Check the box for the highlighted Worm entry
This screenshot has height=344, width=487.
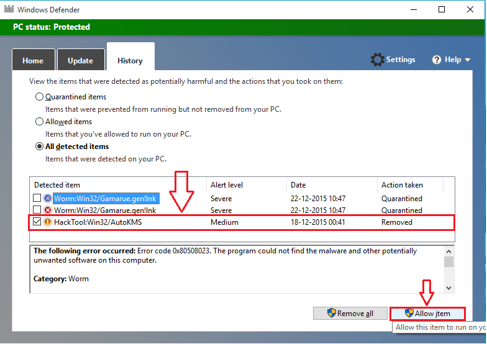pyautogui.click(x=37, y=197)
